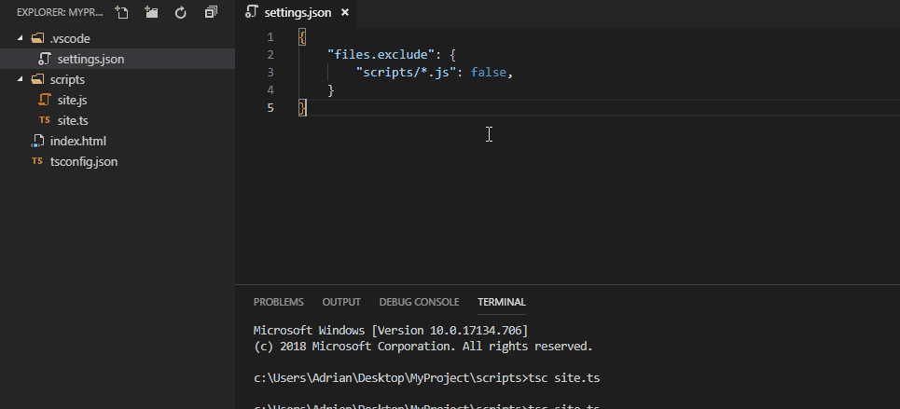This screenshot has height=409, width=900.
Task: Click the .vscode folder icon
Action: tap(37, 38)
